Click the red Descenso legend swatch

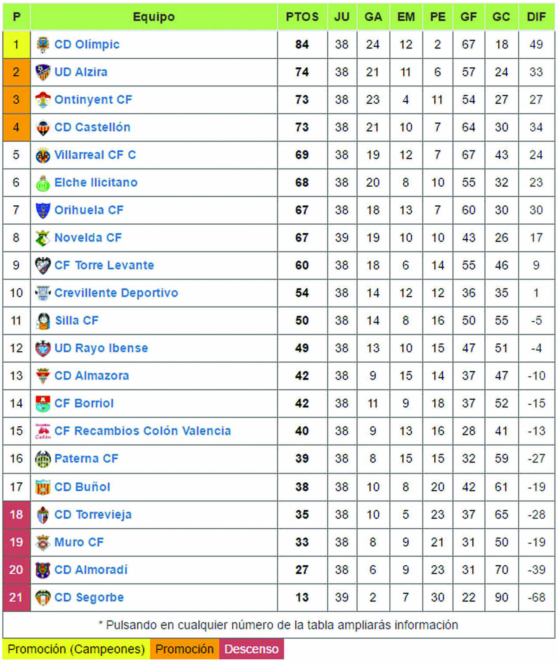pyautogui.click(x=251, y=649)
